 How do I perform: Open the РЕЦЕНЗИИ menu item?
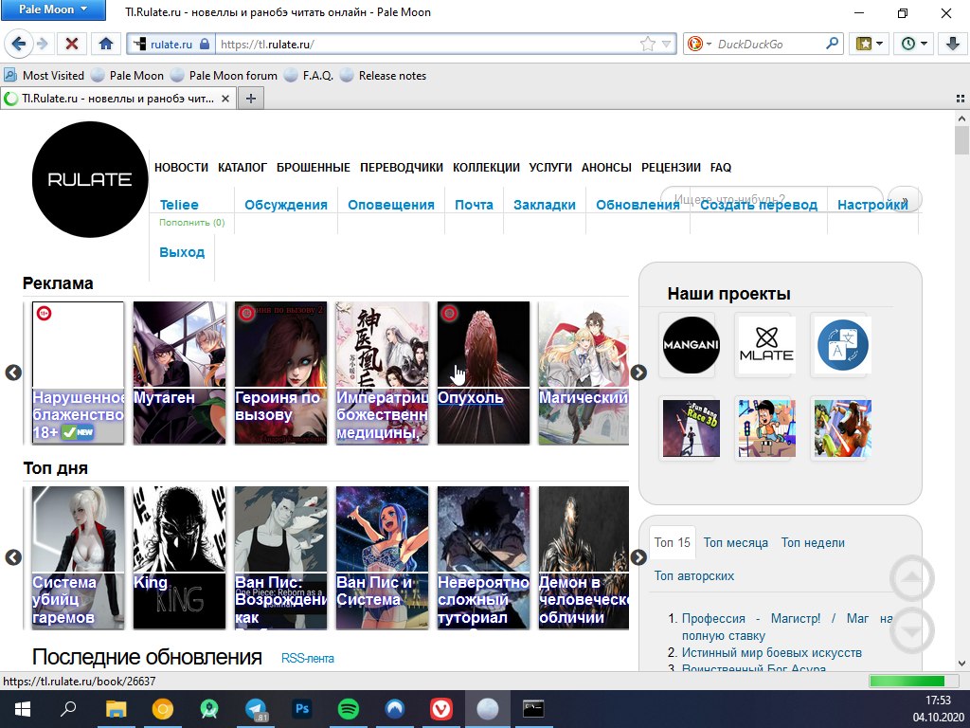coord(672,167)
